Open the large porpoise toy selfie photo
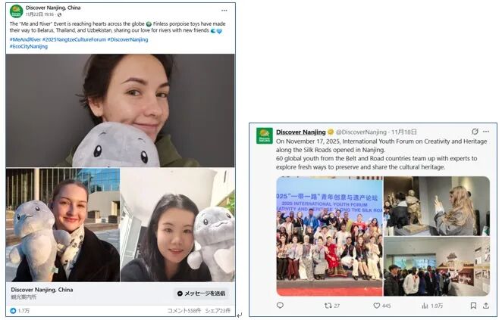 click(120, 110)
